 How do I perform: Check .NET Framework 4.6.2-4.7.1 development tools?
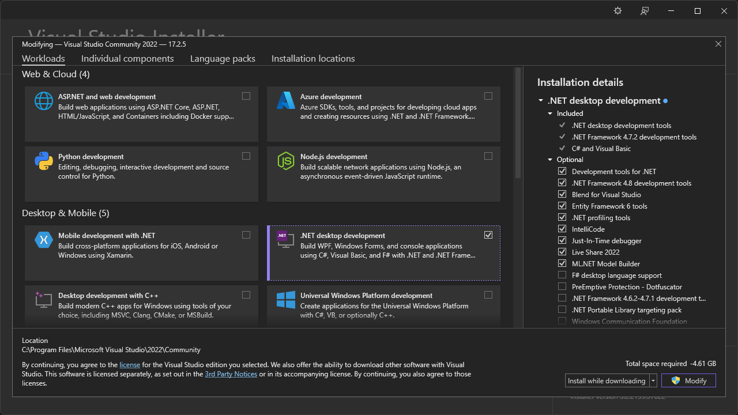(562, 299)
